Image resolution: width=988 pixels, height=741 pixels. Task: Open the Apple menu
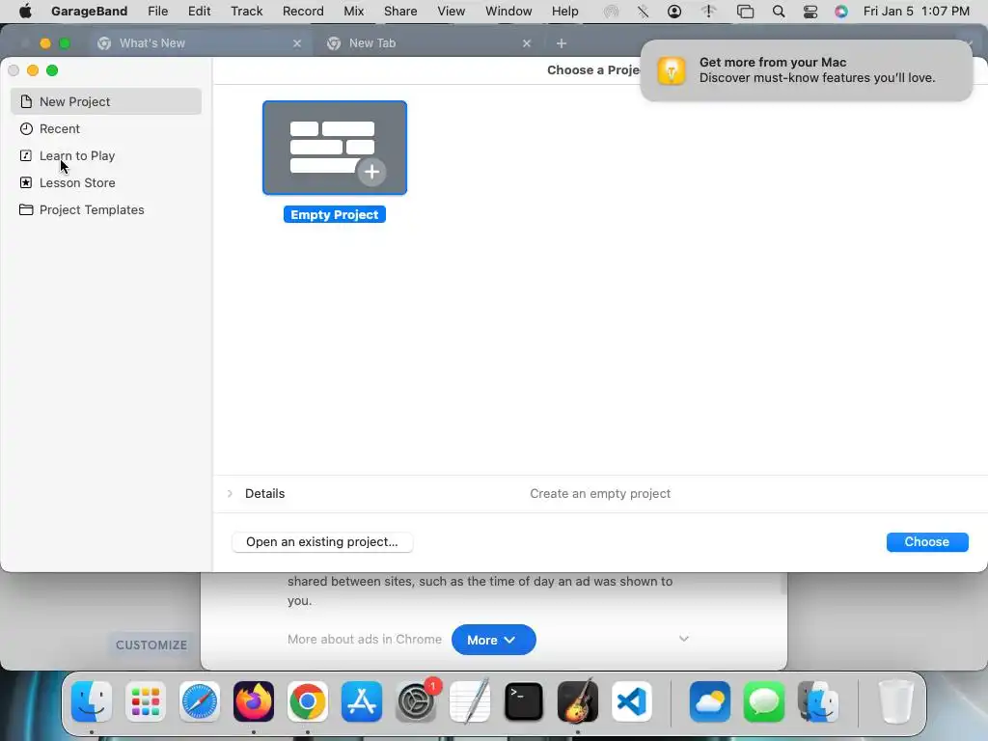pyautogui.click(x=25, y=11)
